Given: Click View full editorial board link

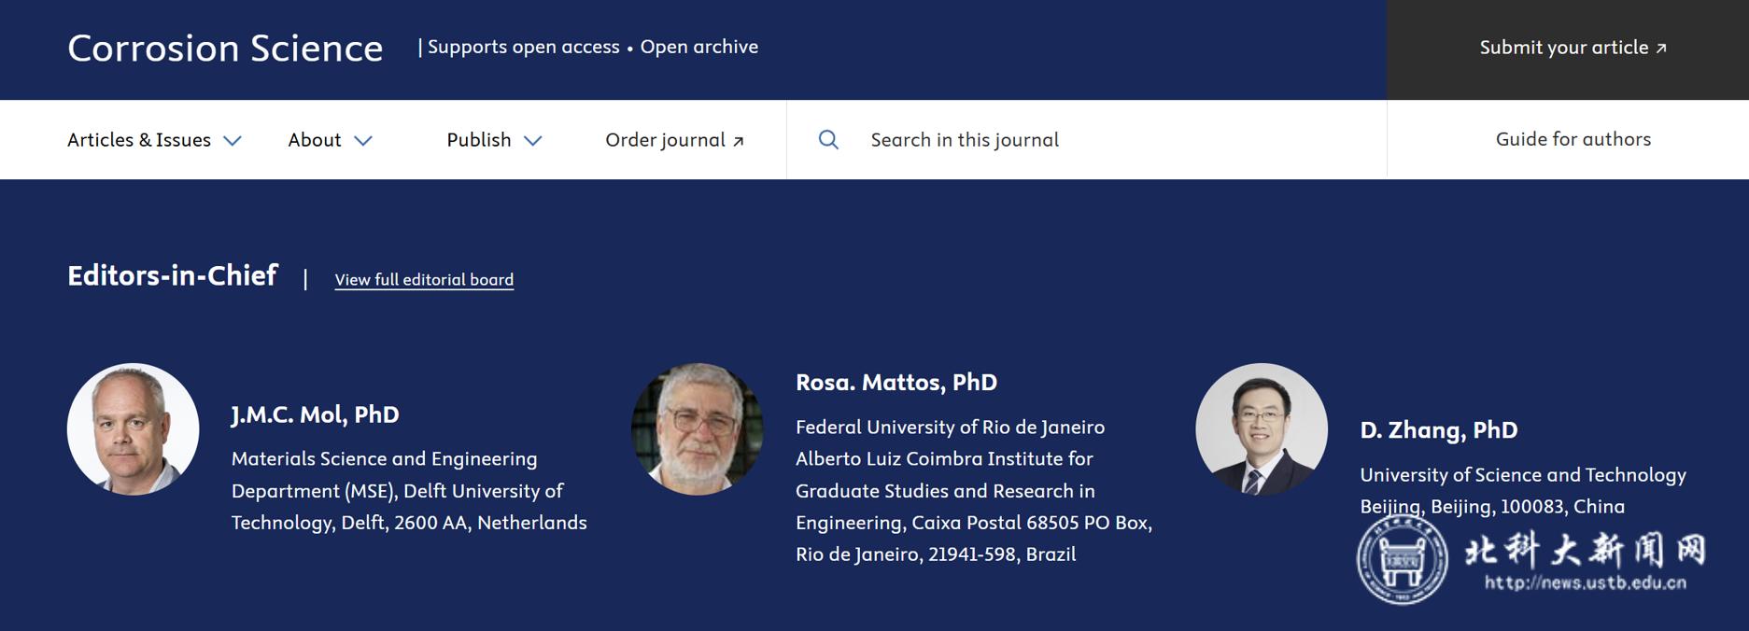Looking at the screenshot, I should [424, 279].
